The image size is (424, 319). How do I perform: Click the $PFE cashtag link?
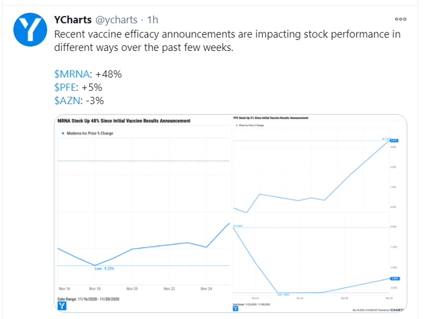66,87
